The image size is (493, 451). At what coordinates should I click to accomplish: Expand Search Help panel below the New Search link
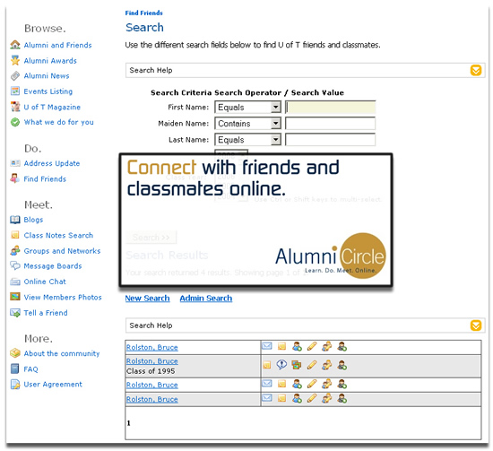476,325
